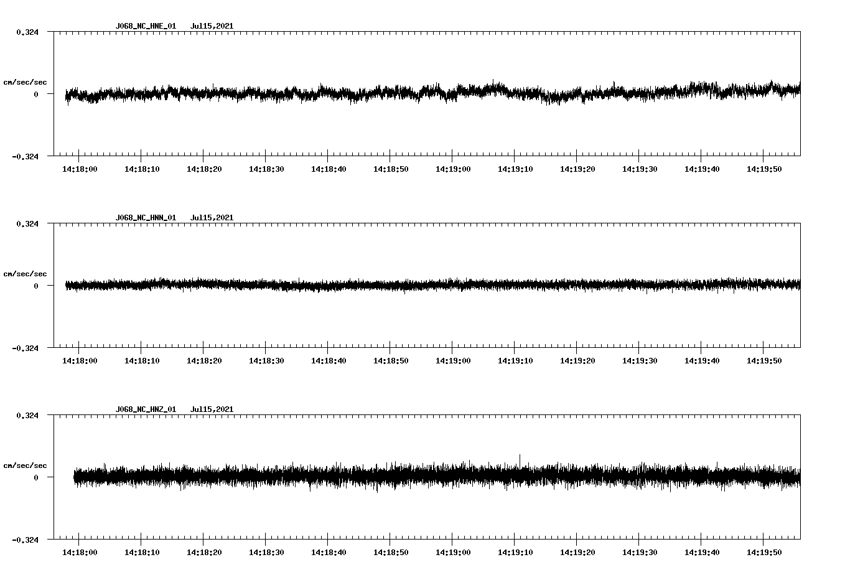Click the J068_NC_HNN_01 channel title

point(146,218)
